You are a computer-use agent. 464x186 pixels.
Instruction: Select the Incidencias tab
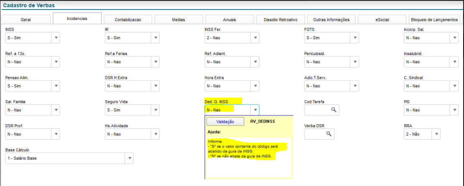coord(77,18)
